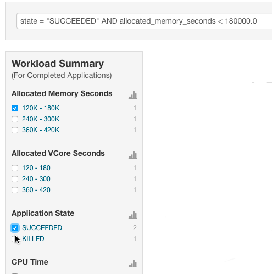This screenshot has width=272, height=274.
Task: Open the 240K - 300K link
Action: pyautogui.click(x=41, y=119)
